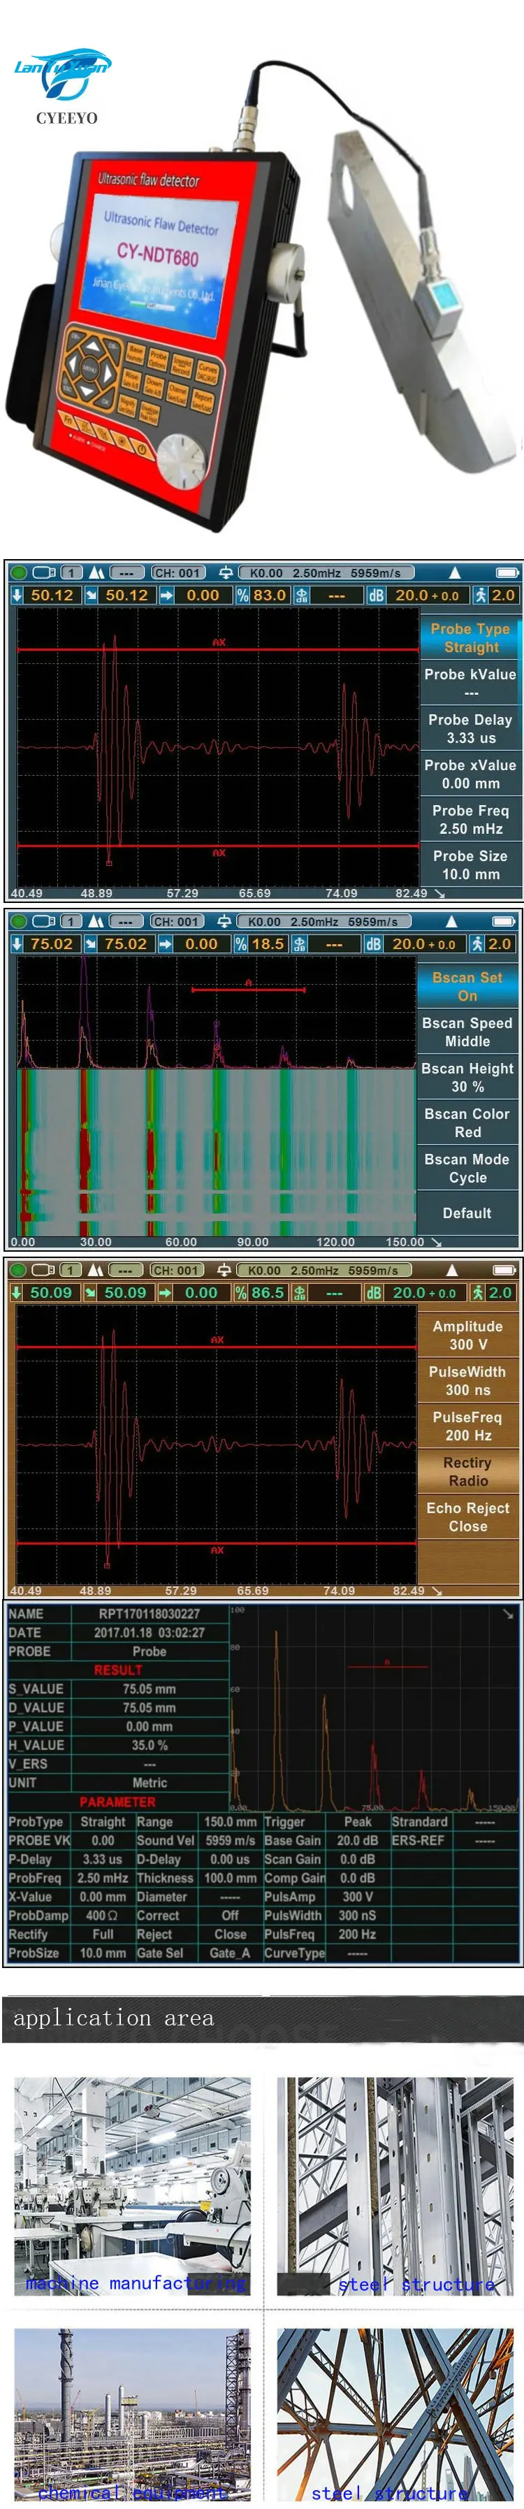Click the H_VALUE 35.0 % row
524x2509 pixels.
pyautogui.click(x=118, y=1747)
